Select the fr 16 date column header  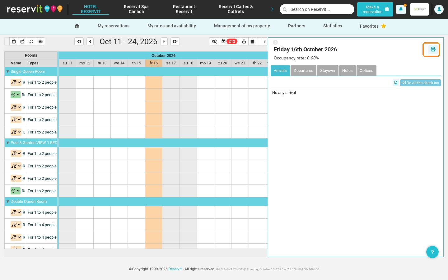coord(154,63)
